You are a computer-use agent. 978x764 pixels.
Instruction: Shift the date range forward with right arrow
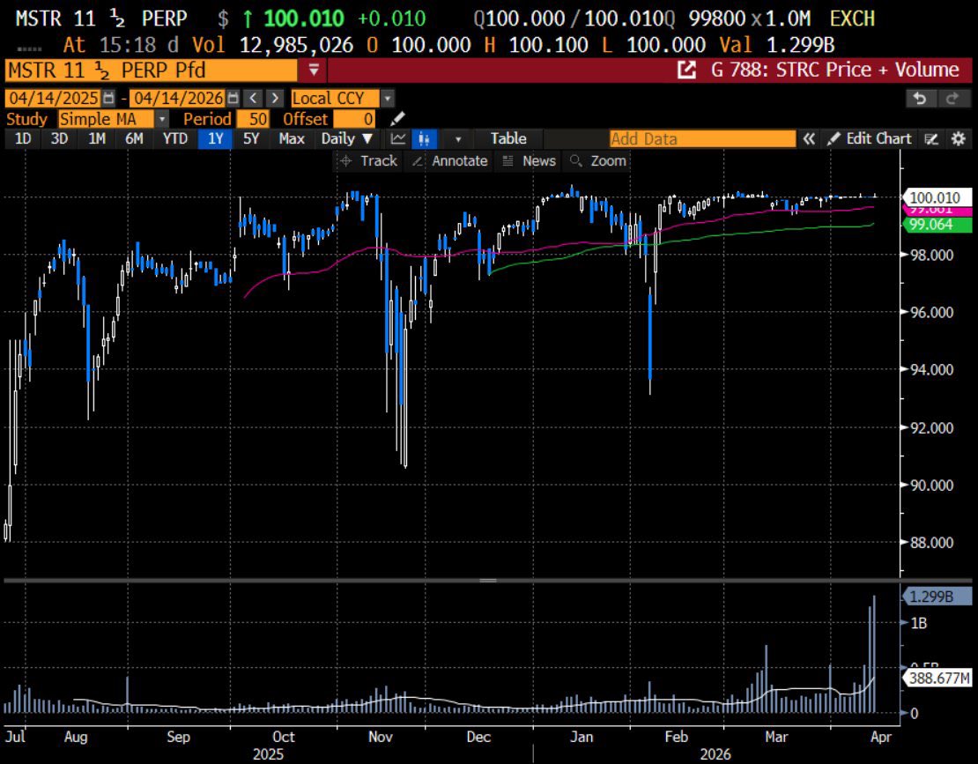tap(274, 99)
